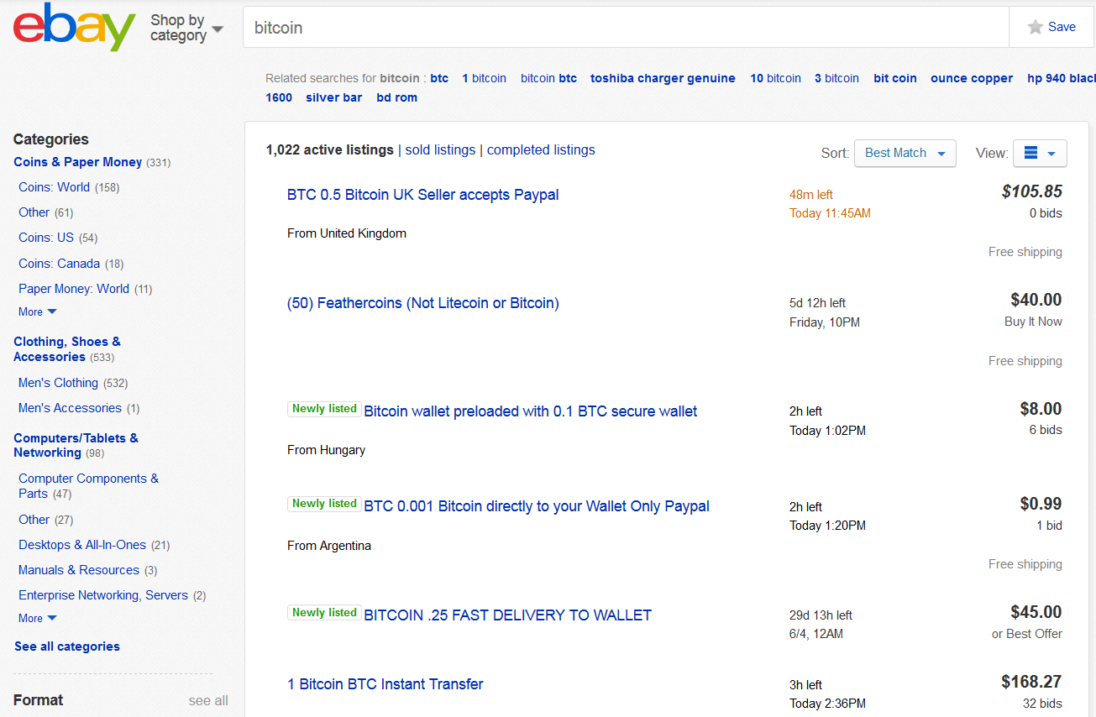Open the Best Match sort dropdown
Screen dimensions: 1096x717
tap(905, 153)
